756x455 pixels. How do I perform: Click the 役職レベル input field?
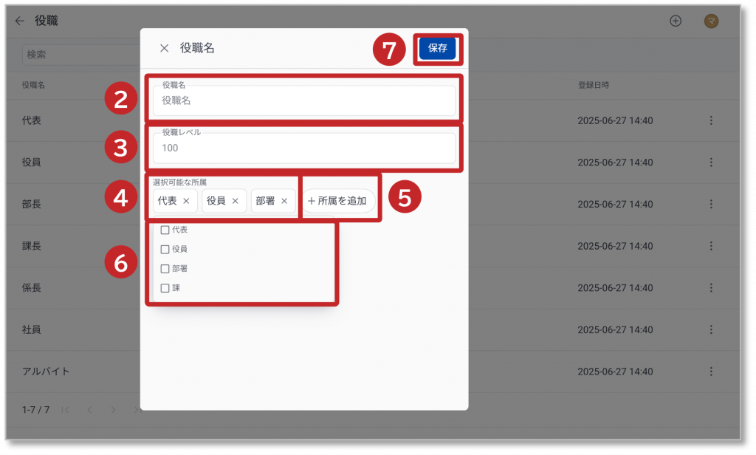pyautogui.click(x=303, y=148)
